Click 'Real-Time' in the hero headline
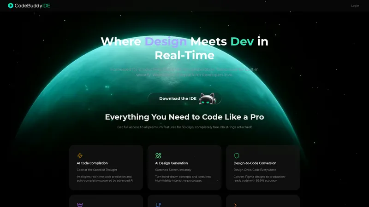The width and height of the screenshot is (369, 207). pos(184,55)
